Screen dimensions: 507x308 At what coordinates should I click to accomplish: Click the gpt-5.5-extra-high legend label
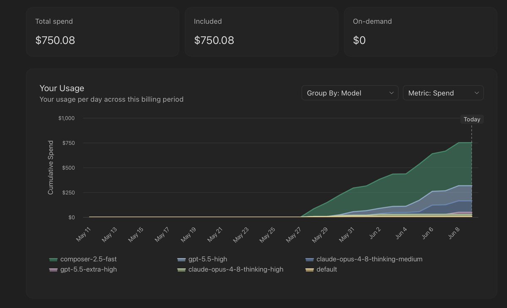click(89, 269)
